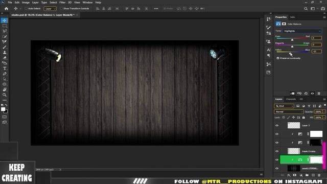
Task: Click the Opacity 100% input field
Action: 318,112
